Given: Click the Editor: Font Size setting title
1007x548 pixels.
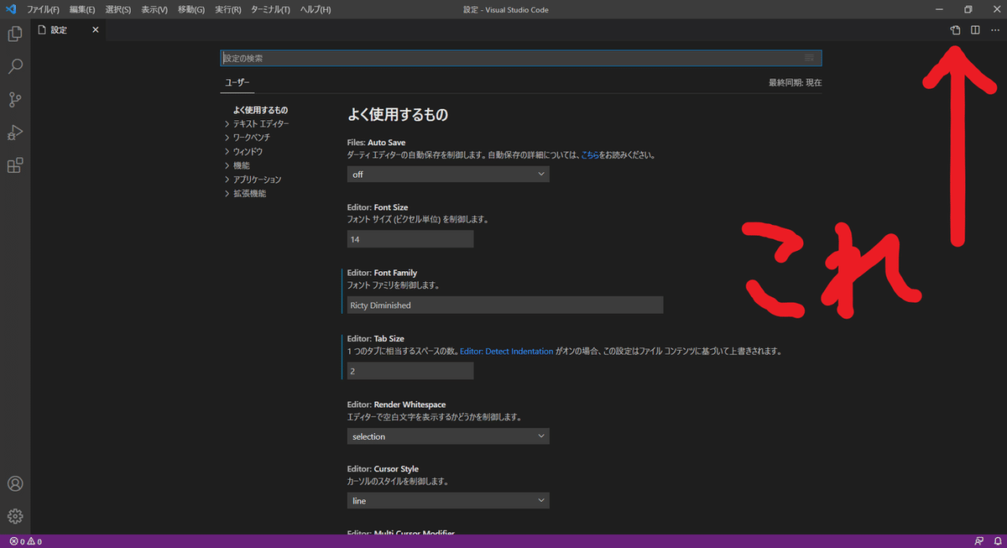Looking at the screenshot, I should click(378, 207).
